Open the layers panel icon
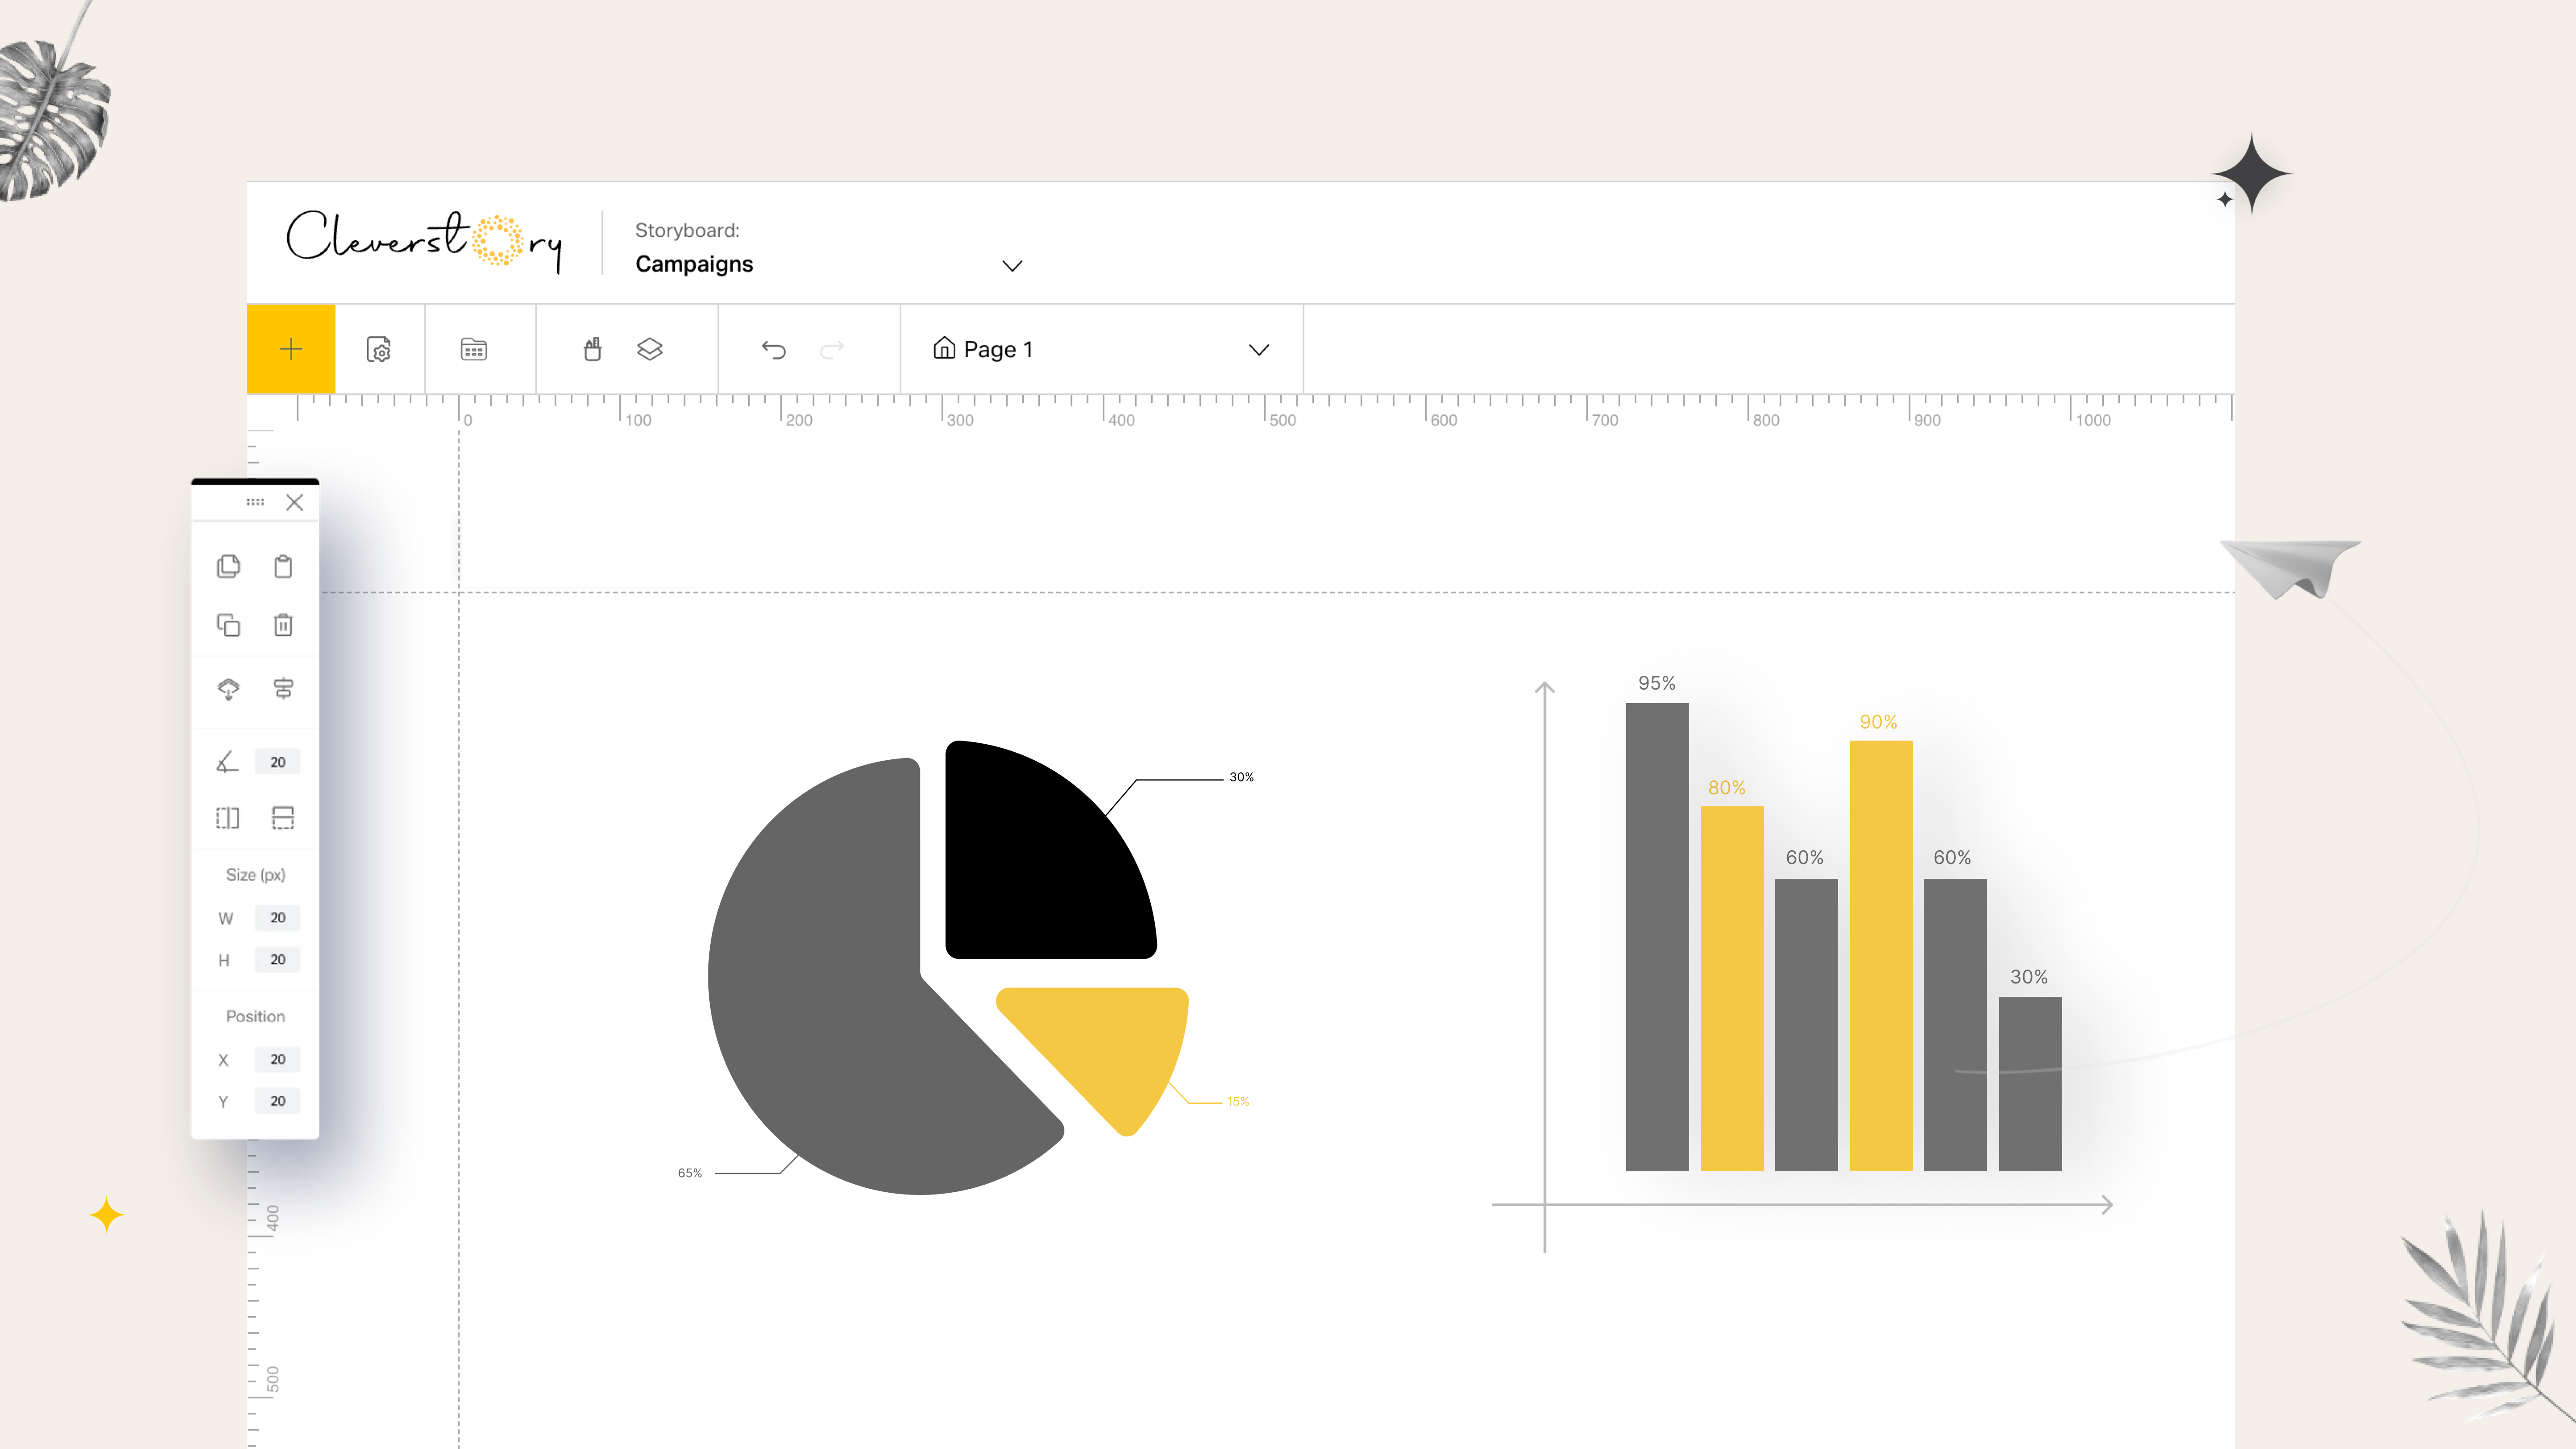The width and height of the screenshot is (2576, 1449). [649, 349]
